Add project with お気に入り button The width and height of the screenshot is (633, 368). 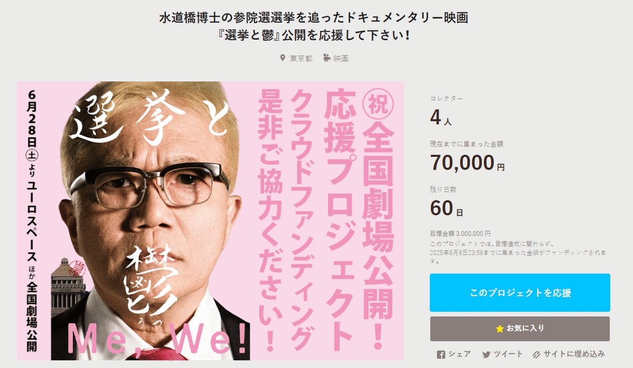[x=520, y=328]
